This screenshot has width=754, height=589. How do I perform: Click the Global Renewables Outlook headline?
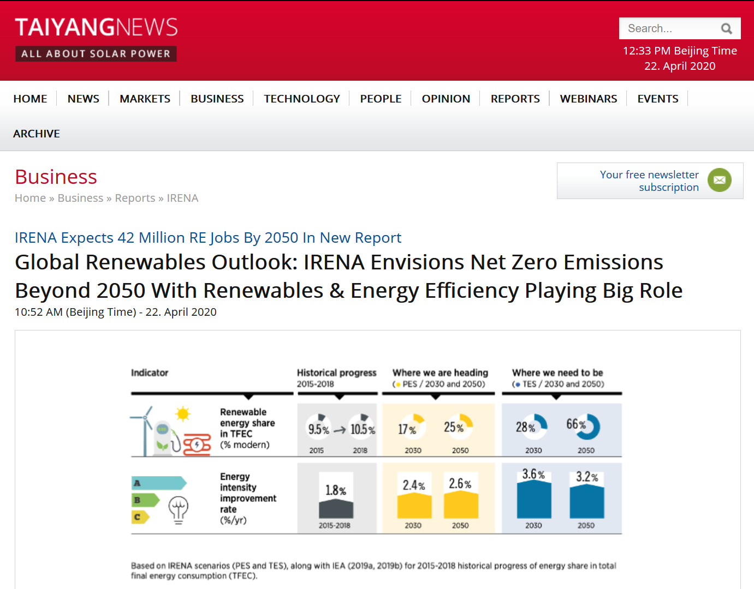(348, 276)
